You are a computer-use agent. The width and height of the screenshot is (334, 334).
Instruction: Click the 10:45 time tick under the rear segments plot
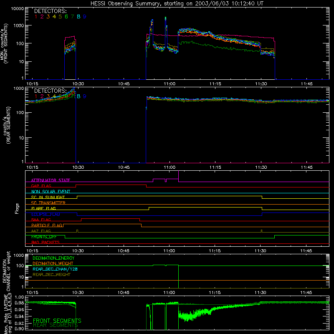tap(124, 167)
